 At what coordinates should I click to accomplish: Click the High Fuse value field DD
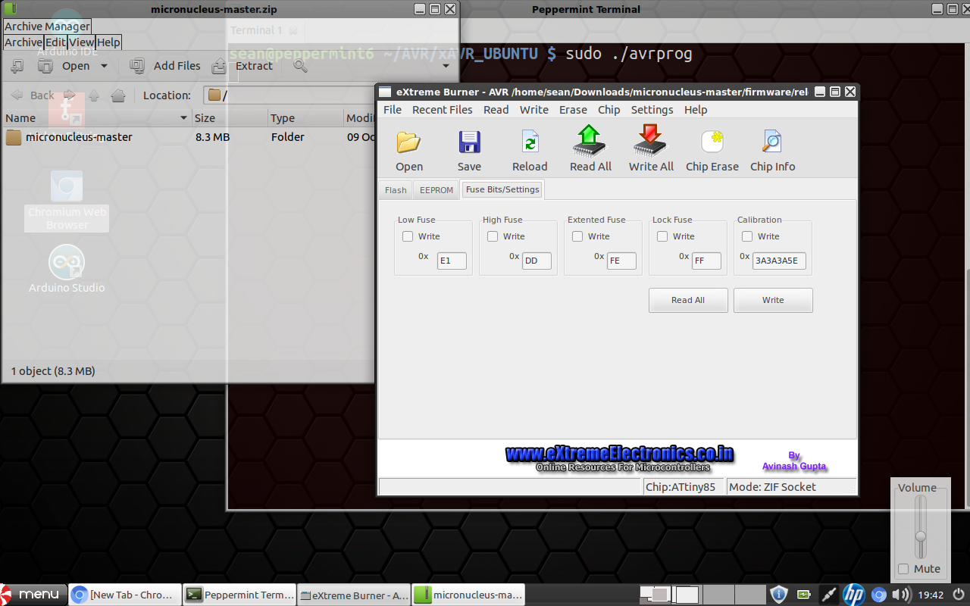tap(537, 261)
